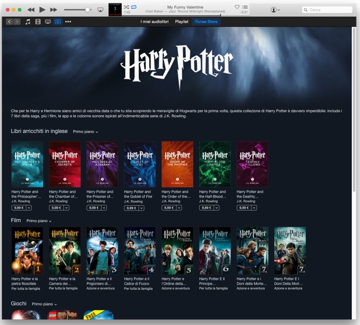360x325 pixels.
Task: Expand Primo piano for Giochi section
Action: pyautogui.click(x=44, y=304)
